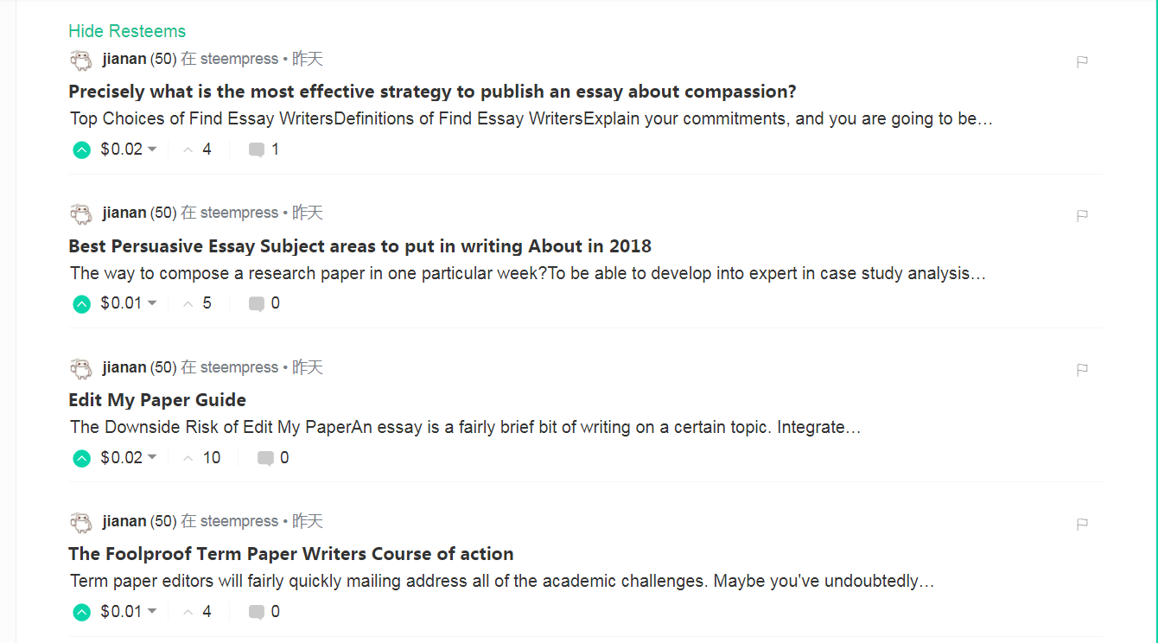Toggle Hide Resteems for the feed

(x=127, y=30)
